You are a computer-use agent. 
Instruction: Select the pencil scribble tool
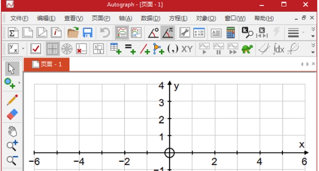(x=12, y=100)
